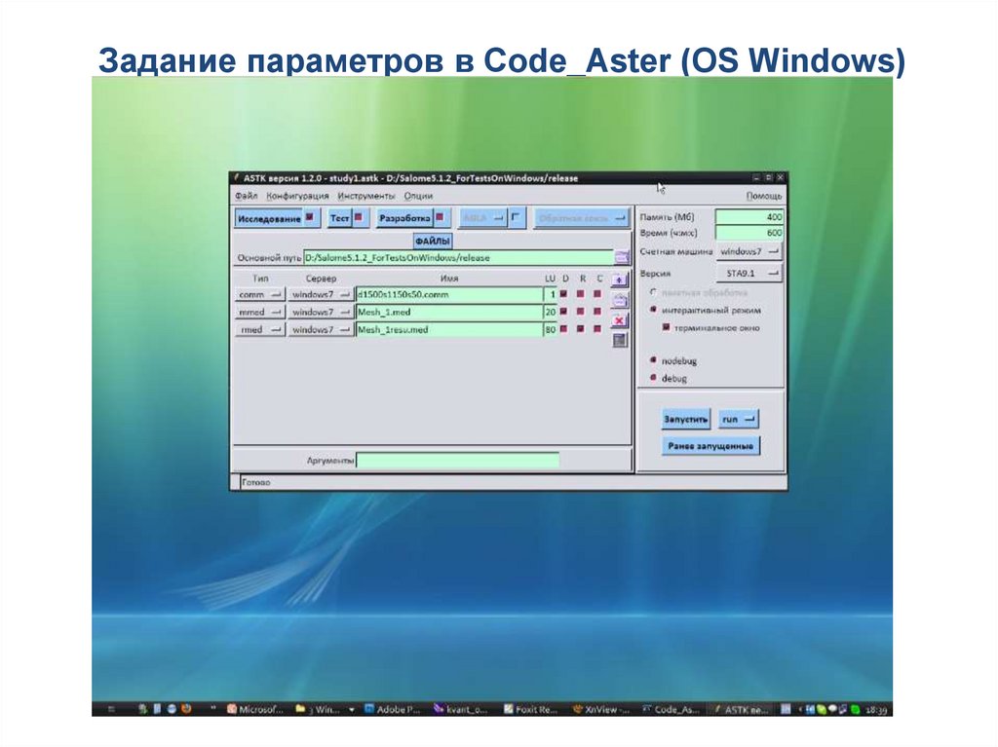The image size is (998, 747).
Task: Toggle the D checkbox of the comm row
Action: click(x=564, y=294)
